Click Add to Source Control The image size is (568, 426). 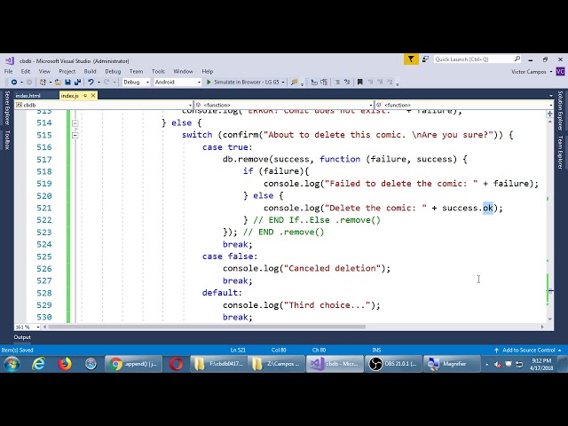coord(528,350)
